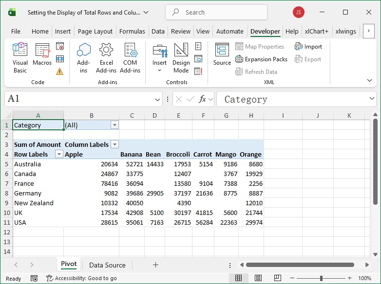Click the View Code icon
This screenshot has height=284, width=381.
click(198, 59)
